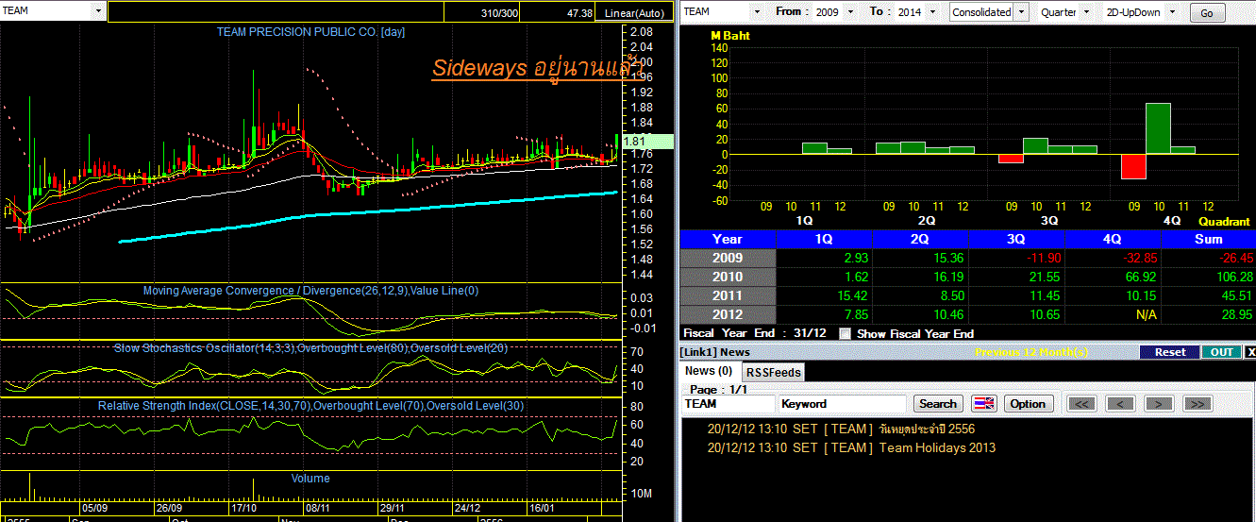Image resolution: width=1256 pixels, height=522 pixels.
Task: Tick Show Fiscal Year End checkbox
Action: coord(845,333)
